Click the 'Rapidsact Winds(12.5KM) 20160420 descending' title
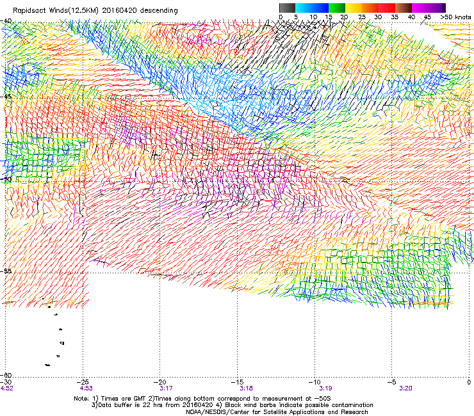 (x=95, y=11)
